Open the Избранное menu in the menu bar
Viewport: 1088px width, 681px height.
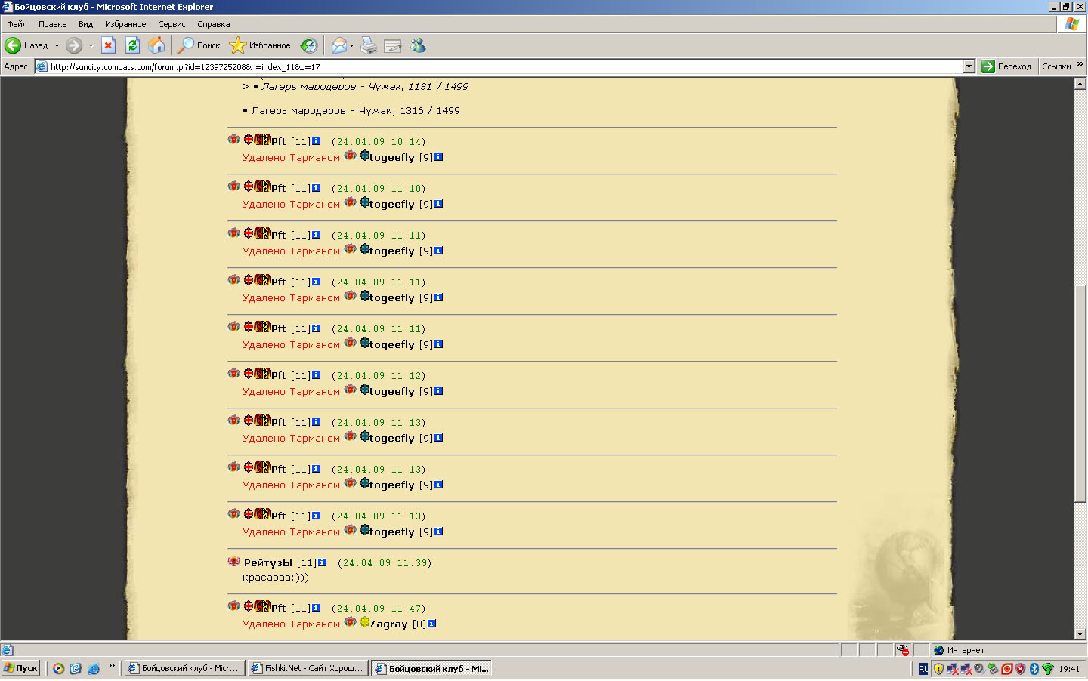125,24
